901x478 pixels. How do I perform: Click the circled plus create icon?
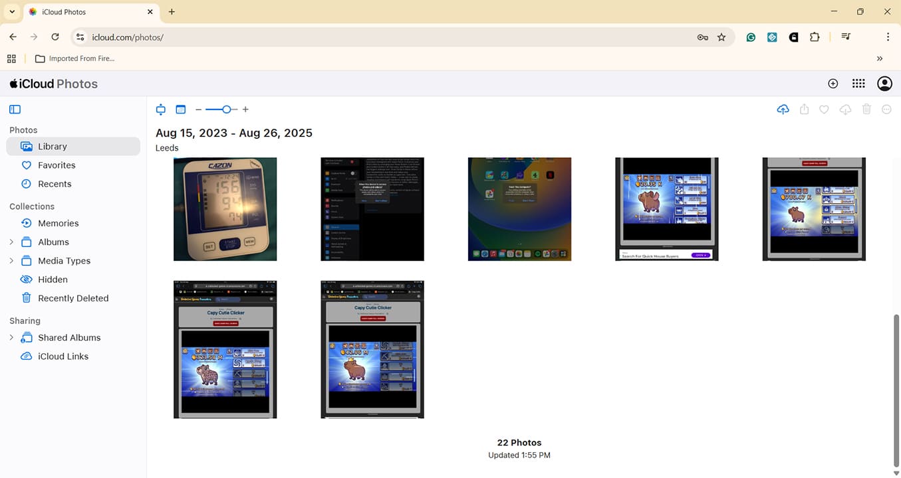833,84
